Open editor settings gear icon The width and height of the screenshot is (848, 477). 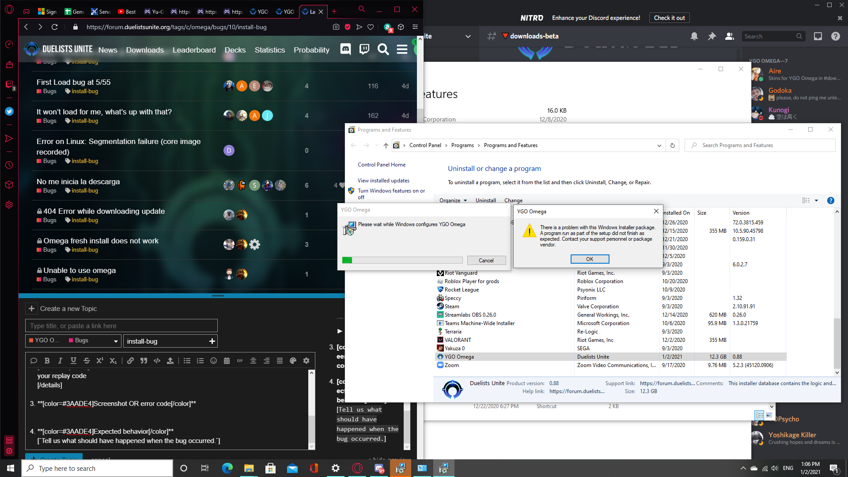tap(306, 361)
